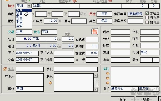Click the 付佣 field showing 商议
The width and height of the screenshot is (161, 101).
[x=150, y=53]
